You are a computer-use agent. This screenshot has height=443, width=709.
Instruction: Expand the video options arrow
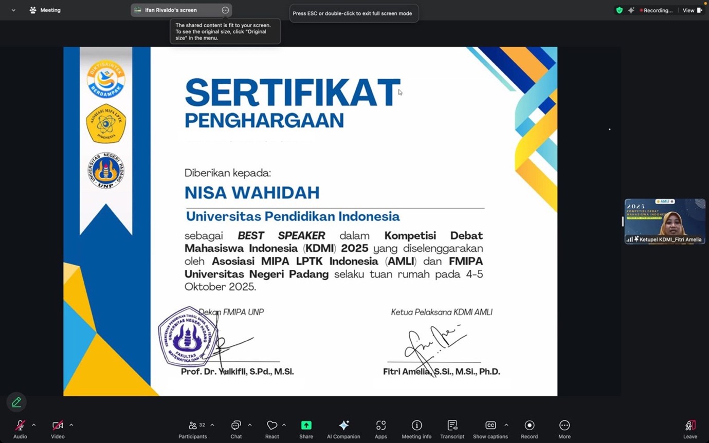click(71, 425)
